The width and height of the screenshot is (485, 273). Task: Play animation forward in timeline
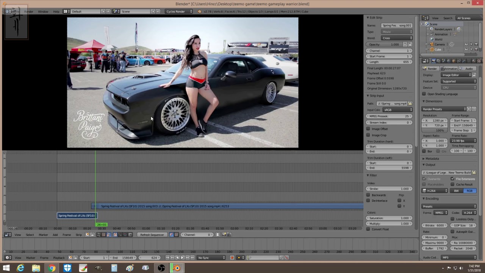point(182,258)
